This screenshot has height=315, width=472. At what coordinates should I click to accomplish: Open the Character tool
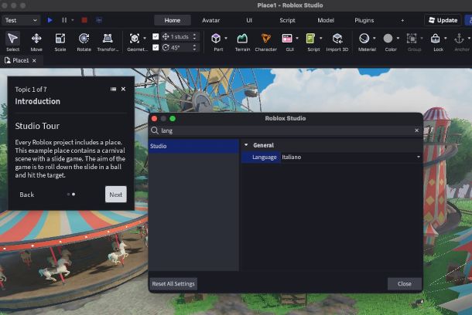click(x=266, y=42)
